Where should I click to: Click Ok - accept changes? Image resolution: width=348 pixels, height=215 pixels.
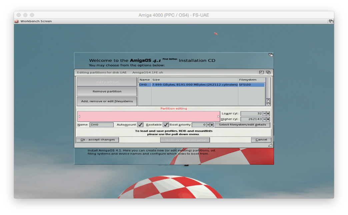click(97, 140)
